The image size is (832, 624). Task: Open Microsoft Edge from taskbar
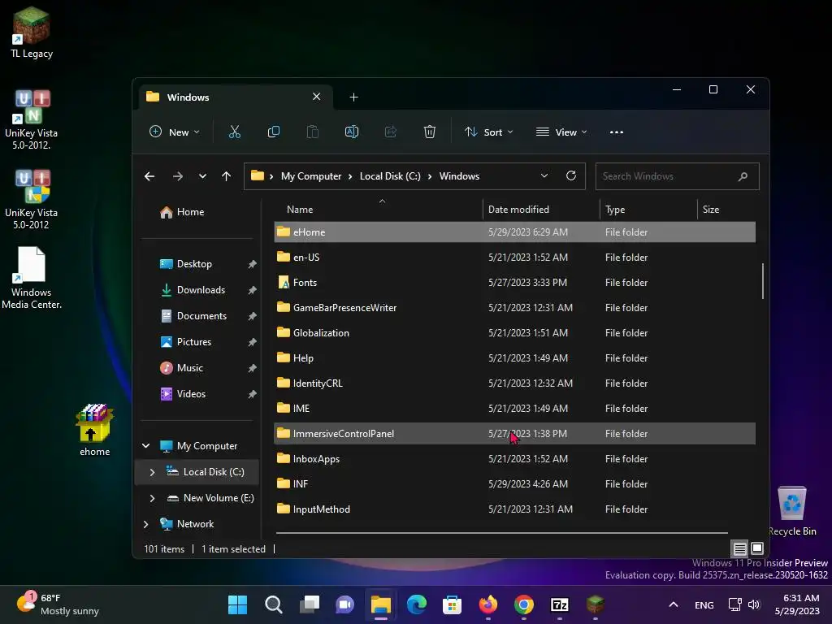417,604
